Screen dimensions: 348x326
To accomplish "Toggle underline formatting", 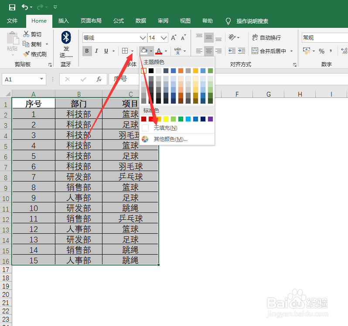I will [106, 51].
